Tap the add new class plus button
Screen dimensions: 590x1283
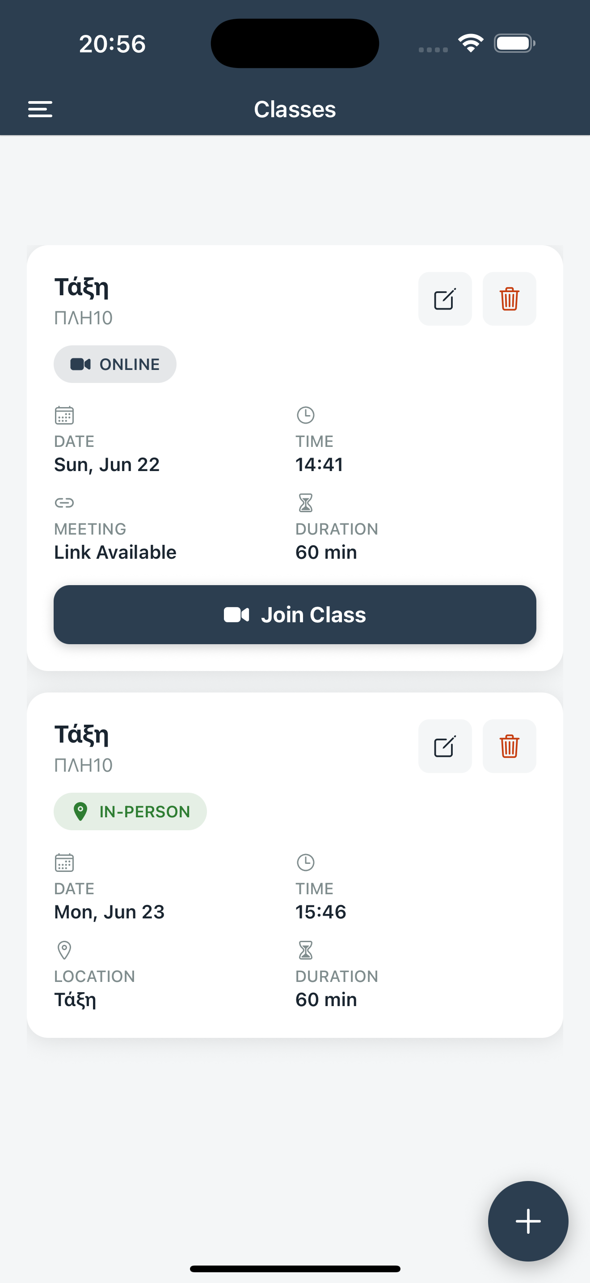(528, 1221)
